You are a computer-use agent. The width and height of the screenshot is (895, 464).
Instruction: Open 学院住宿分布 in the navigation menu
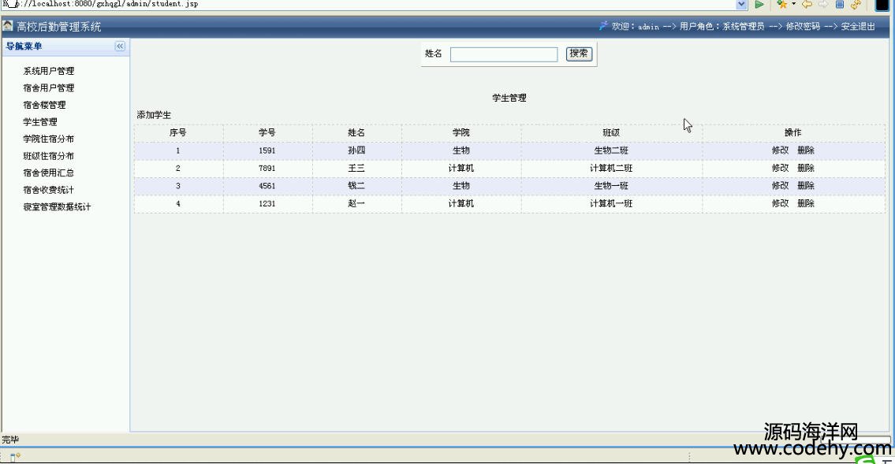[49, 139]
